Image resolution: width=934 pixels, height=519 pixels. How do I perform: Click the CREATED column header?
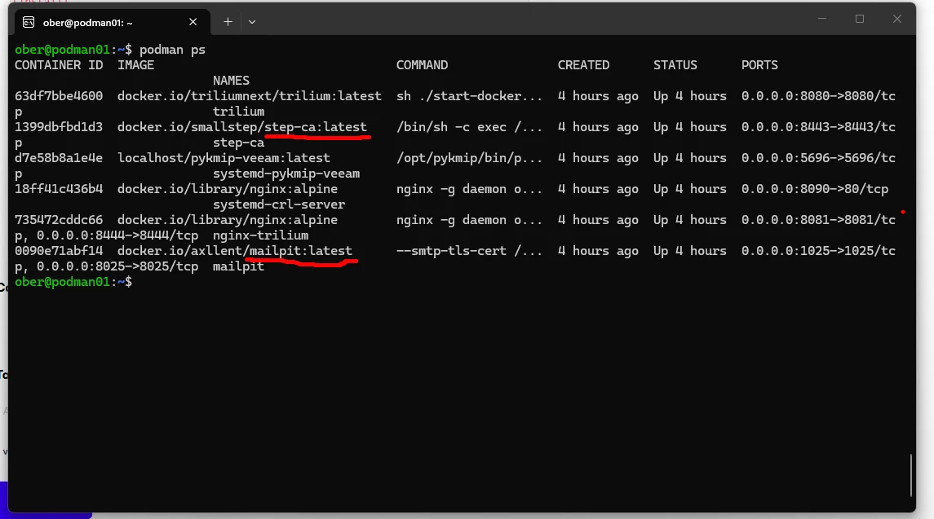[583, 65]
